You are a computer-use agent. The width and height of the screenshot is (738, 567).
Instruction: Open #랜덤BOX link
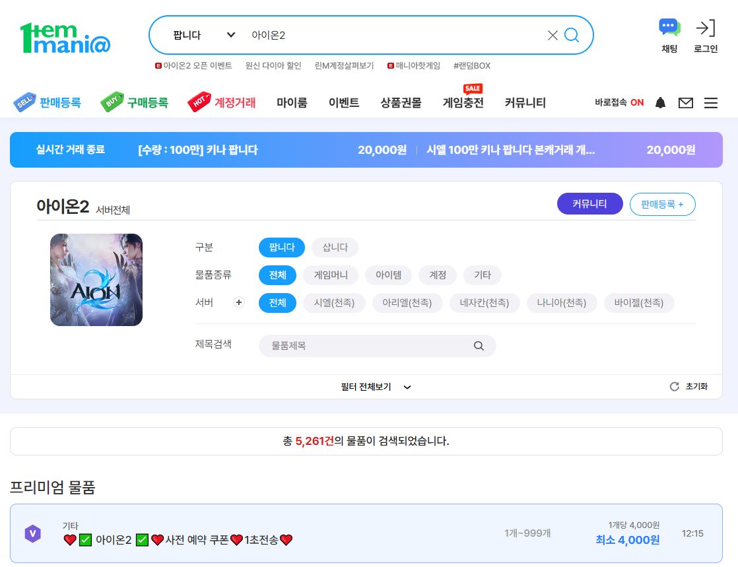click(471, 65)
